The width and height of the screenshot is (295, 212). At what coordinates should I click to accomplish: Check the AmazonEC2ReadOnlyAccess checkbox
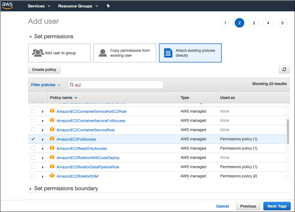coord(33,148)
